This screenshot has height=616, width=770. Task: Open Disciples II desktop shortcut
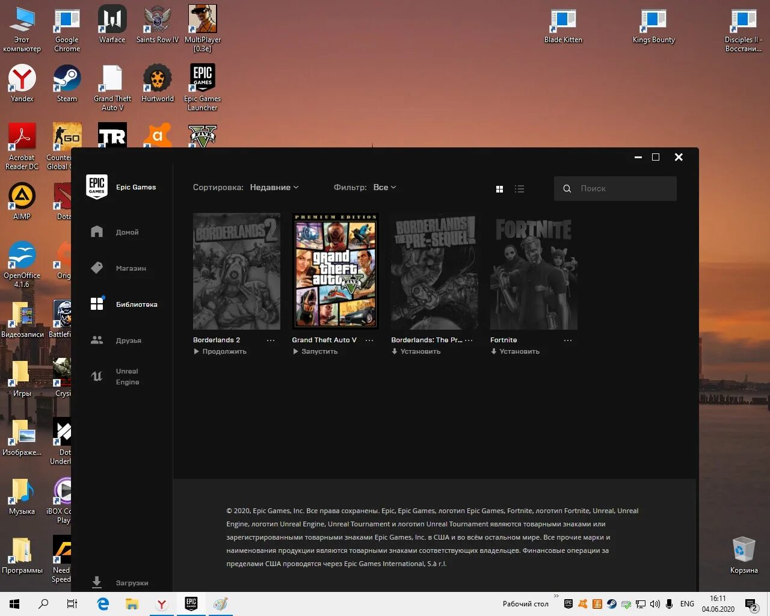click(744, 30)
